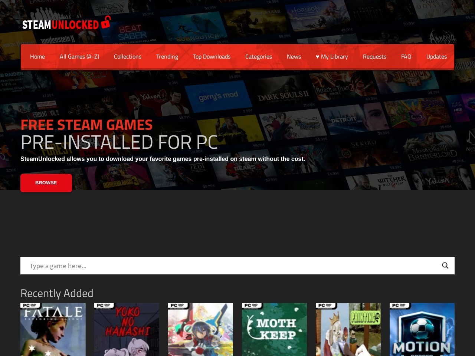Open the anime character game cover
This screenshot has width=475, height=356.
pyautogui.click(x=200, y=329)
